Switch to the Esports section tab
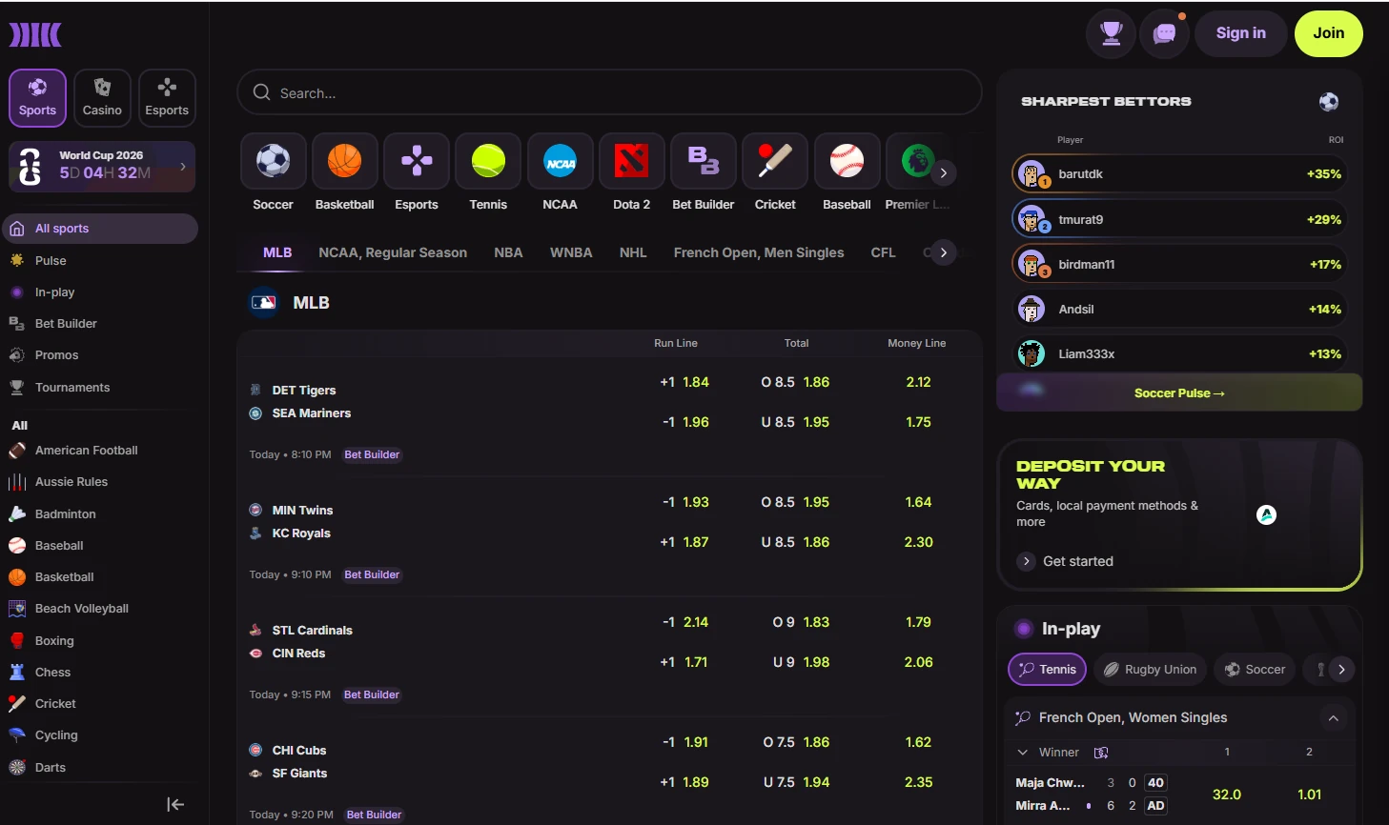1389x825 pixels. pyautogui.click(x=167, y=98)
